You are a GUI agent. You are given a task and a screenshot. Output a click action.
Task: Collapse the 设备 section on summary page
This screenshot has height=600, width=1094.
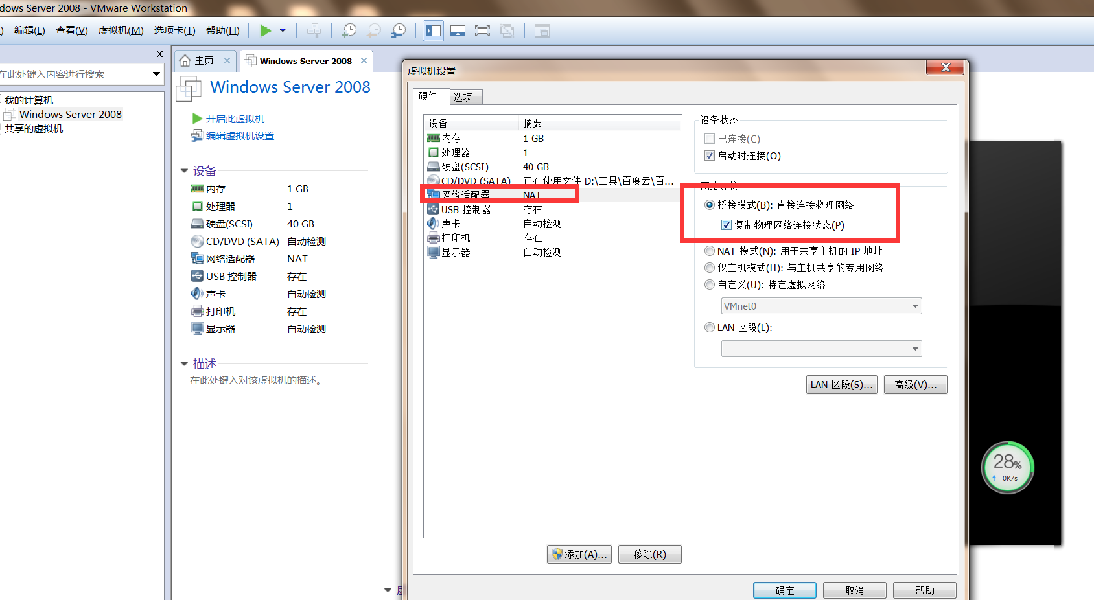click(x=184, y=170)
